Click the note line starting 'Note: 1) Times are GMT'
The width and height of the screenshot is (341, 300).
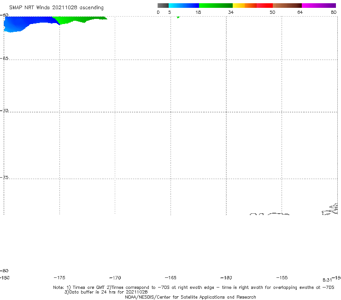pos(194,288)
